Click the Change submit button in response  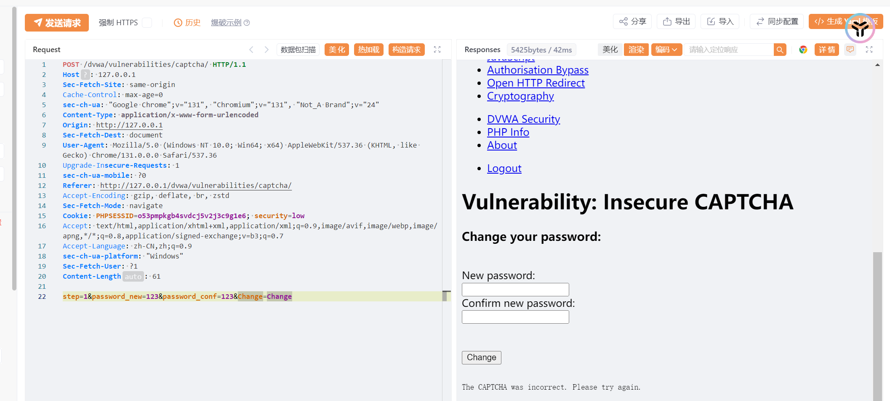coord(482,358)
